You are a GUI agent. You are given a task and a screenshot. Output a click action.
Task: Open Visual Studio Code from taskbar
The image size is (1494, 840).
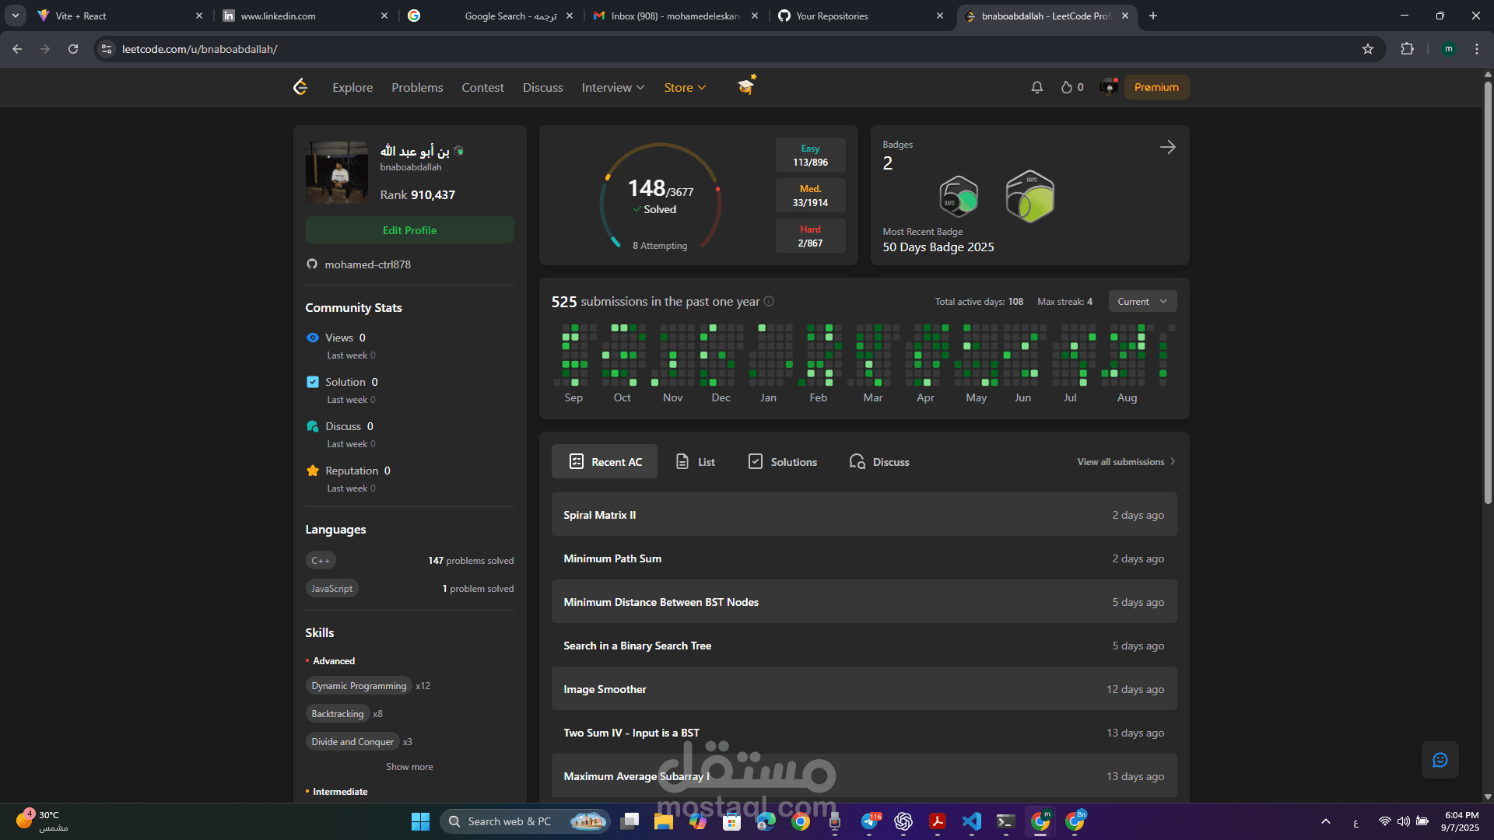tap(971, 821)
